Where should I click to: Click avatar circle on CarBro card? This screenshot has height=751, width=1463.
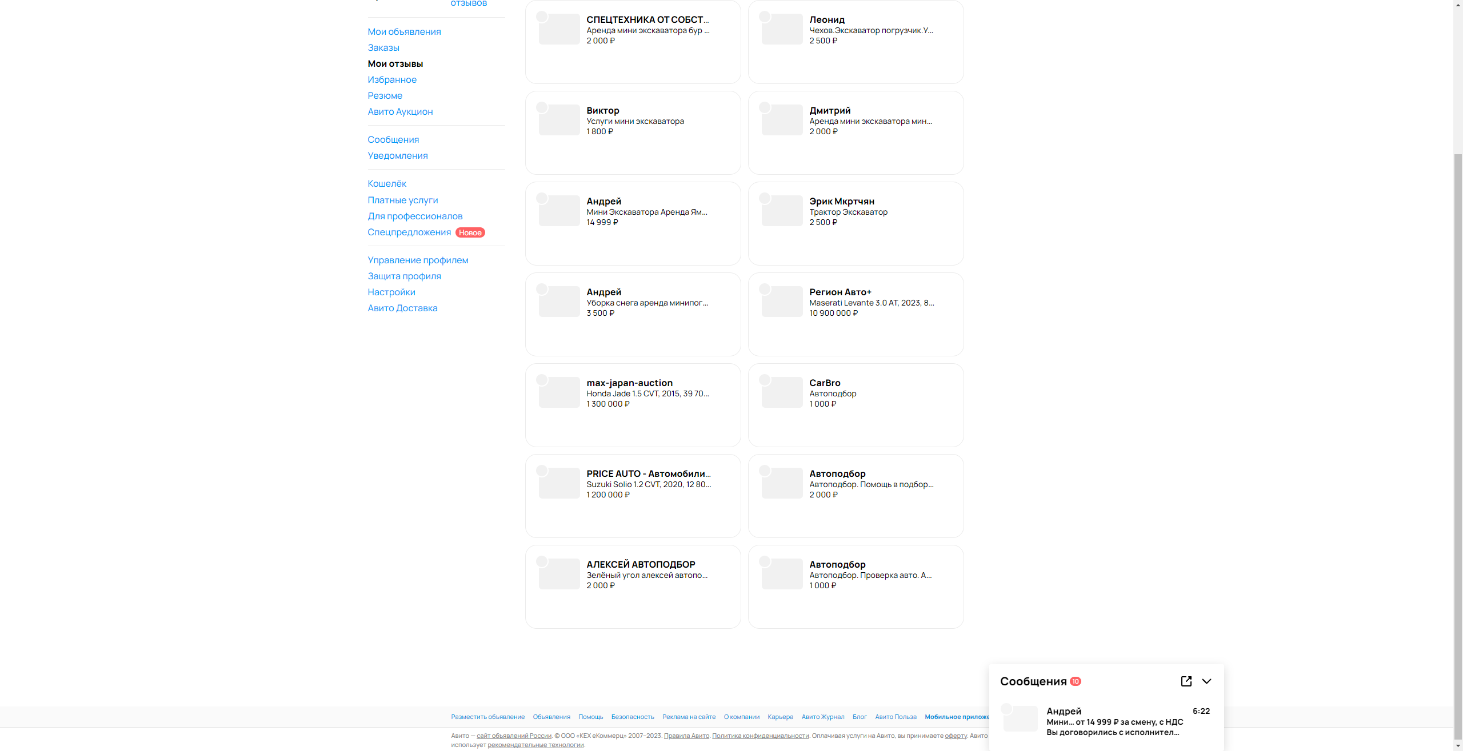765,380
